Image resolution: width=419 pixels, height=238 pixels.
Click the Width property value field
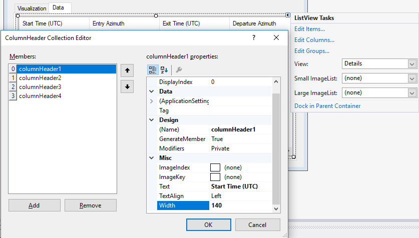(x=240, y=205)
